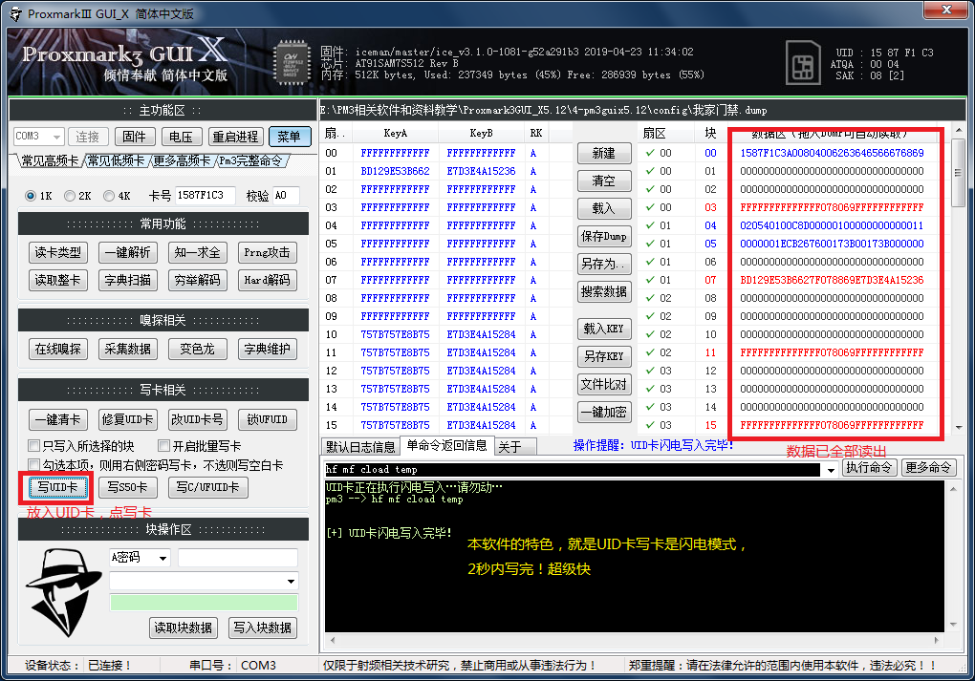Viewport: 975px width, 681px height.
Task: Click the 执行命令 button
Action: click(x=869, y=467)
